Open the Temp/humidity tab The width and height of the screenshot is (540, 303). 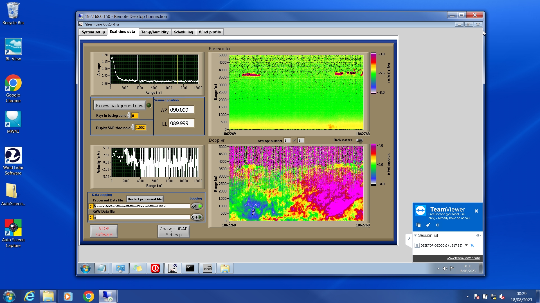tap(155, 32)
